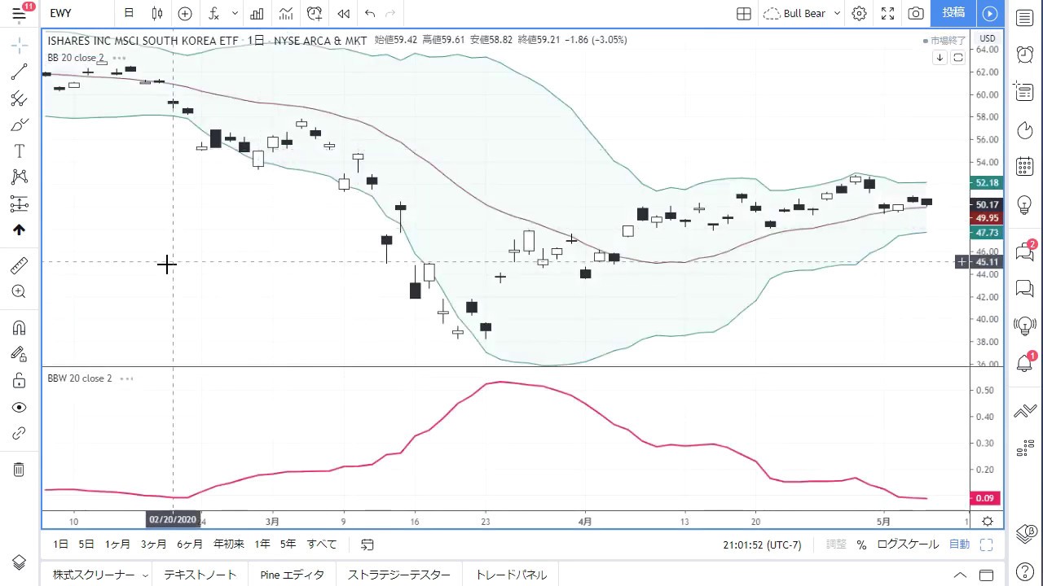Click the blue play button in top bar

point(990,12)
